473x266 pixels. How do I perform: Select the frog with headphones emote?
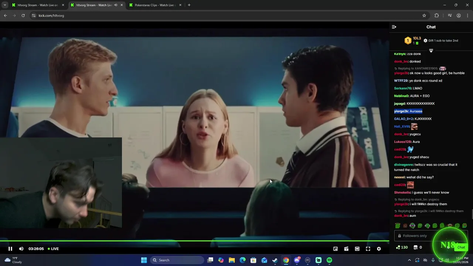(428, 225)
